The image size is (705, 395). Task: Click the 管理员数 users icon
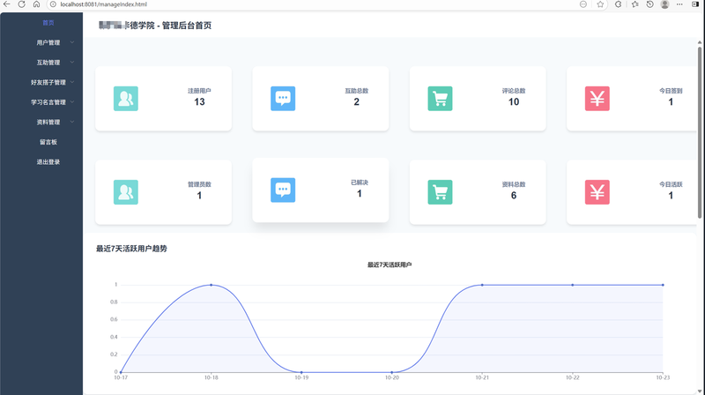coord(126,191)
